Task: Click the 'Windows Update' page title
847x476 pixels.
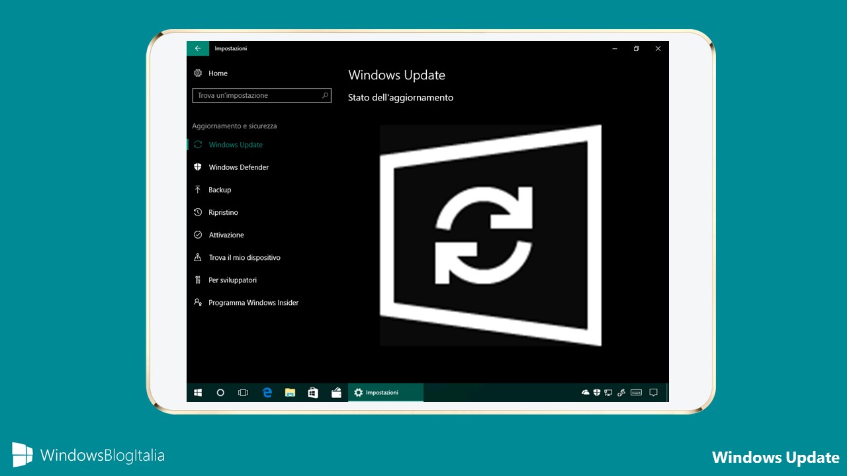Action: pyautogui.click(x=396, y=75)
